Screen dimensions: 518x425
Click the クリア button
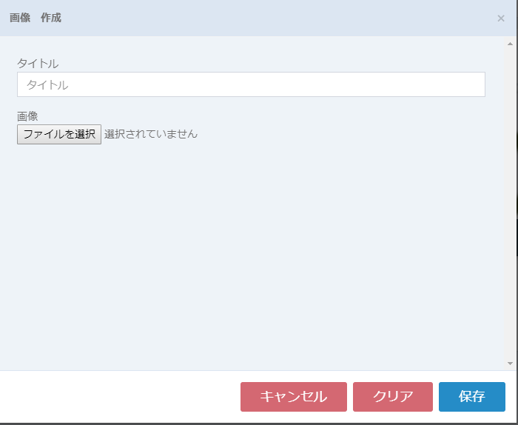[x=393, y=397]
